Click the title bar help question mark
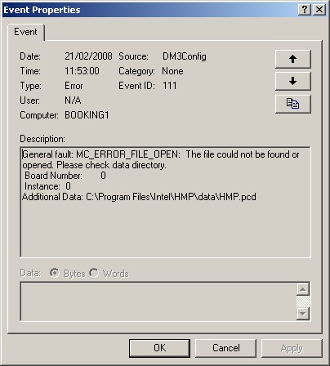330x366 pixels. (305, 10)
